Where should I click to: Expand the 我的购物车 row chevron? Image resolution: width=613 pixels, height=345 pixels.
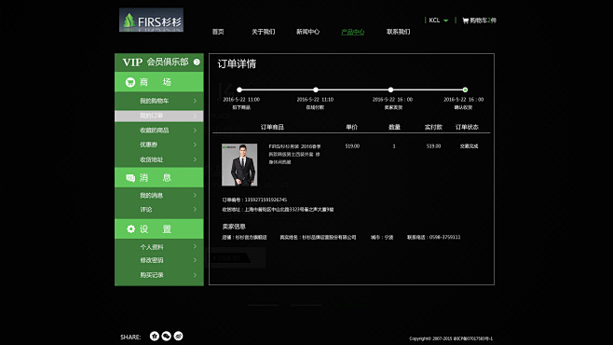click(x=195, y=101)
